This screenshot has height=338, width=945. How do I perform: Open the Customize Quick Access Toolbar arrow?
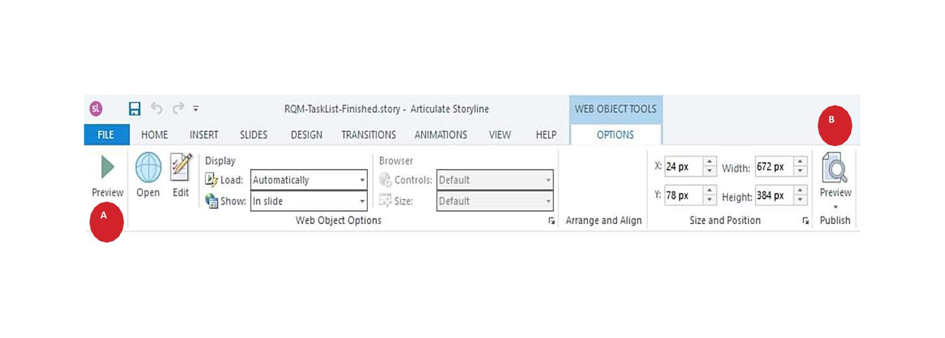[196, 109]
